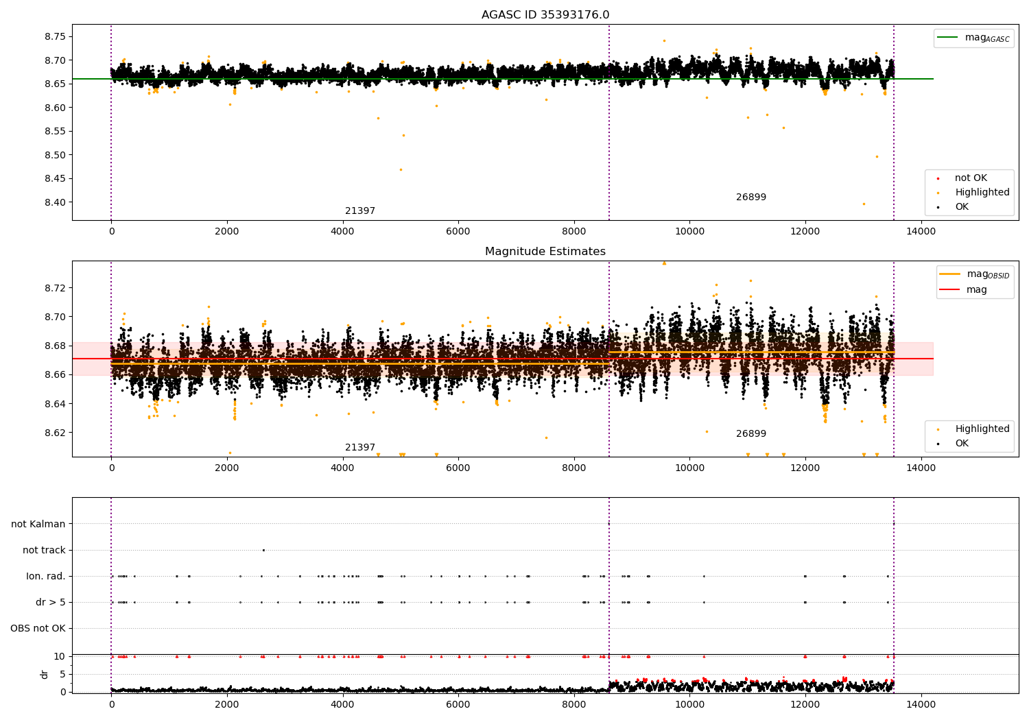The height and width of the screenshot is (720, 1029).
Task: Click the 'AGASC ID 35393176.0' plot title
Action: coord(545,15)
